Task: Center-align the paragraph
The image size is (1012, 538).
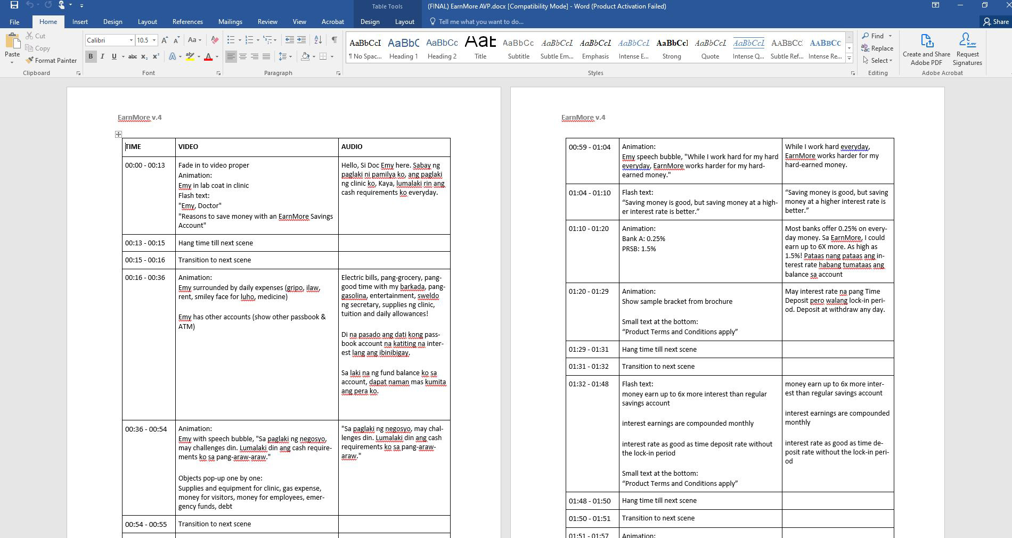Action: click(243, 56)
